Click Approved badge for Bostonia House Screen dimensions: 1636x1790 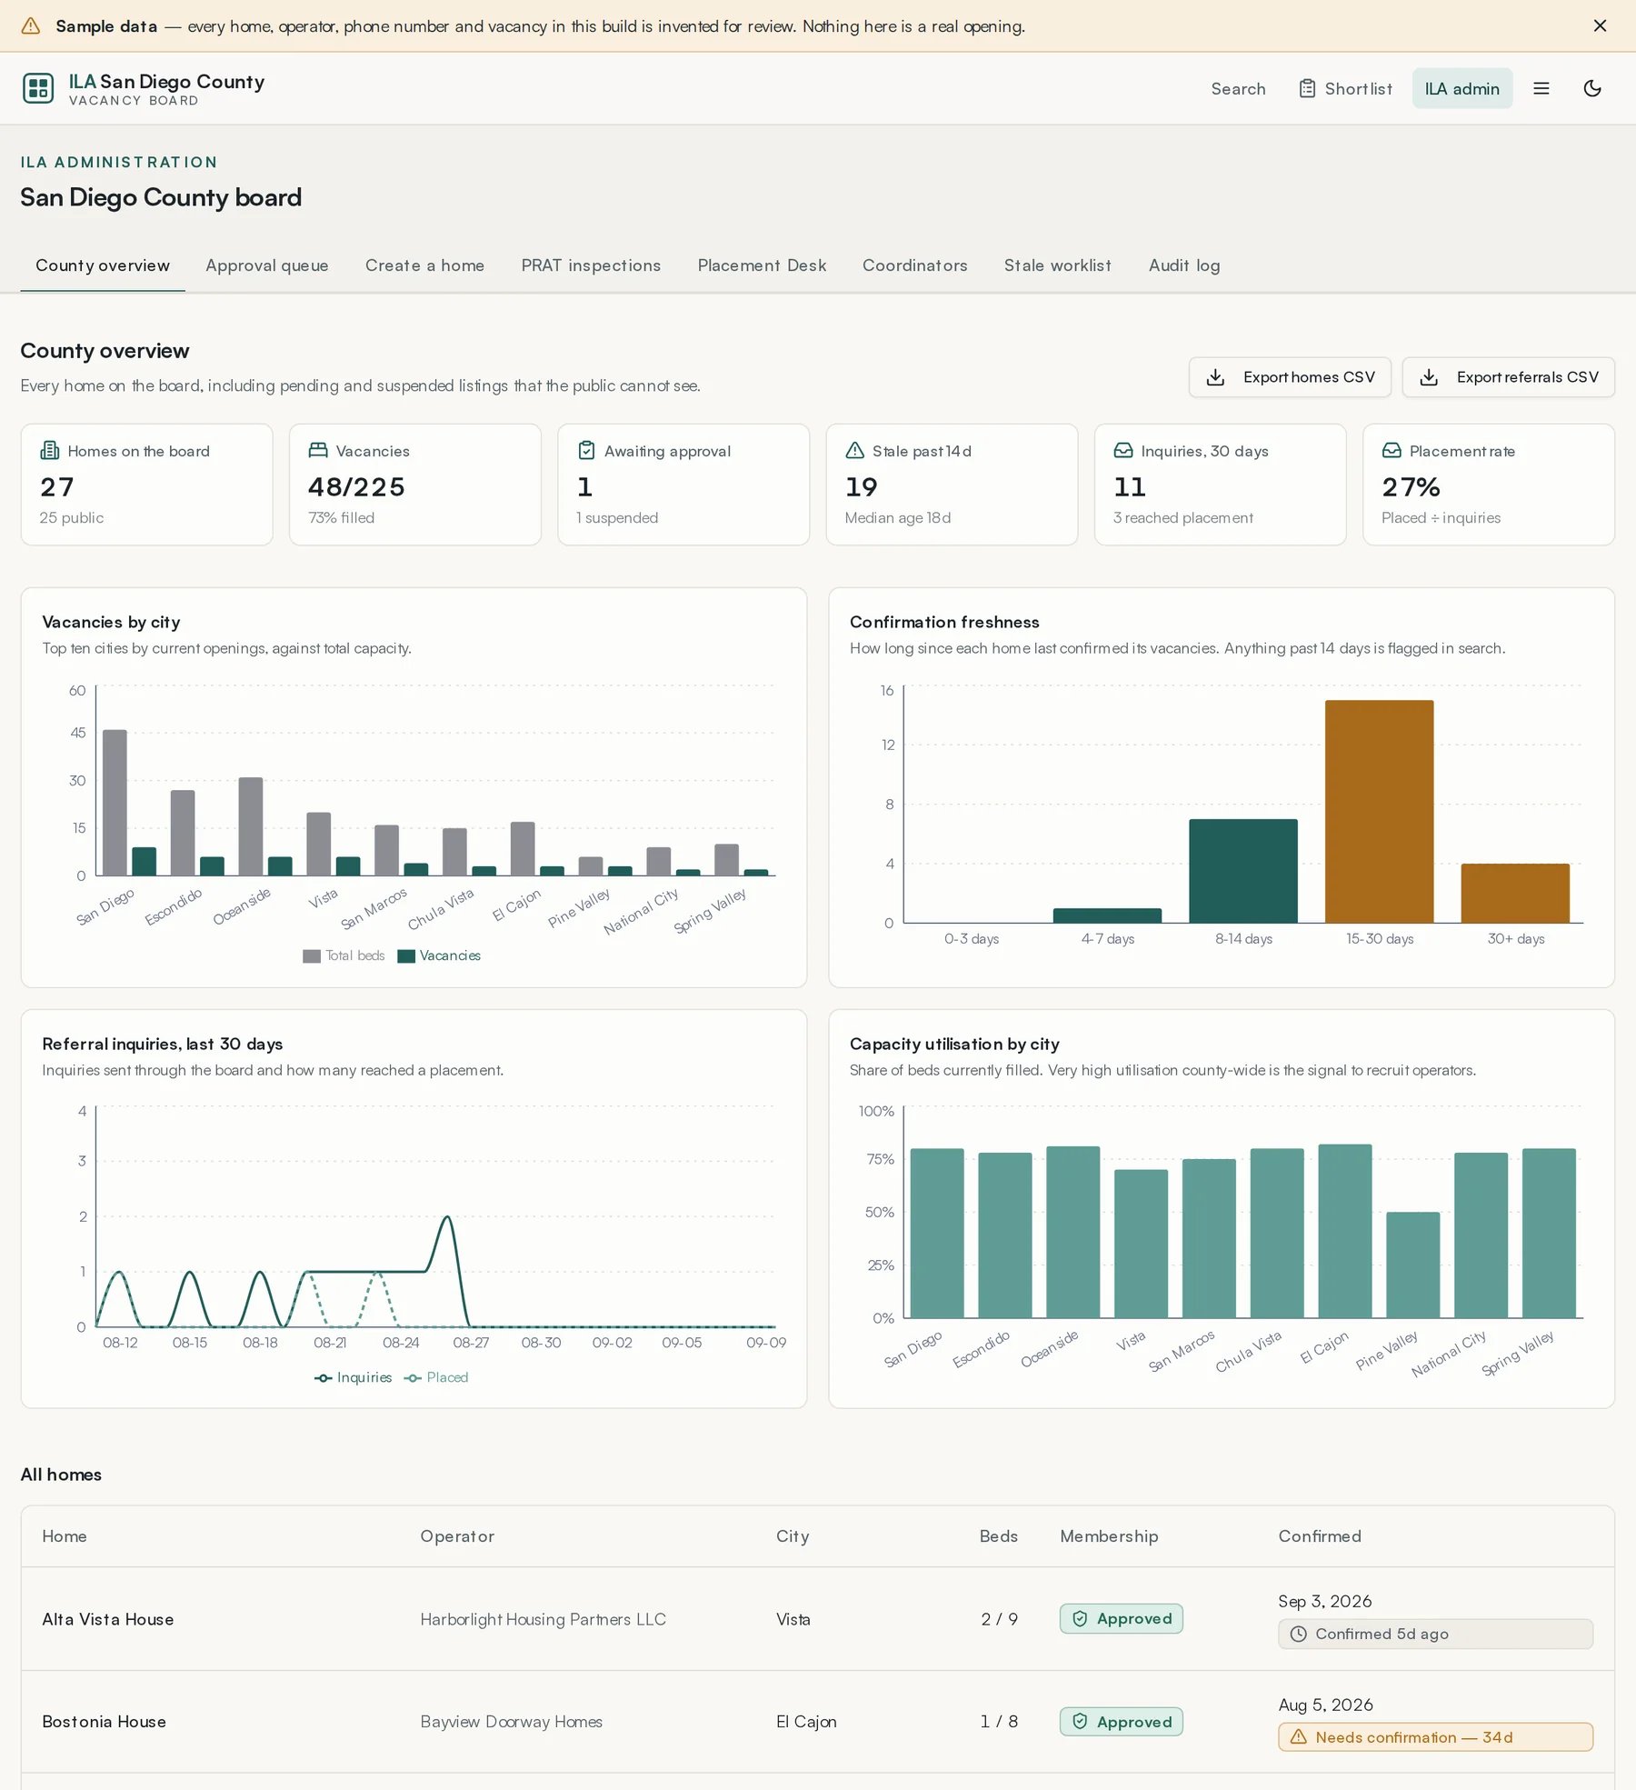tap(1121, 1721)
